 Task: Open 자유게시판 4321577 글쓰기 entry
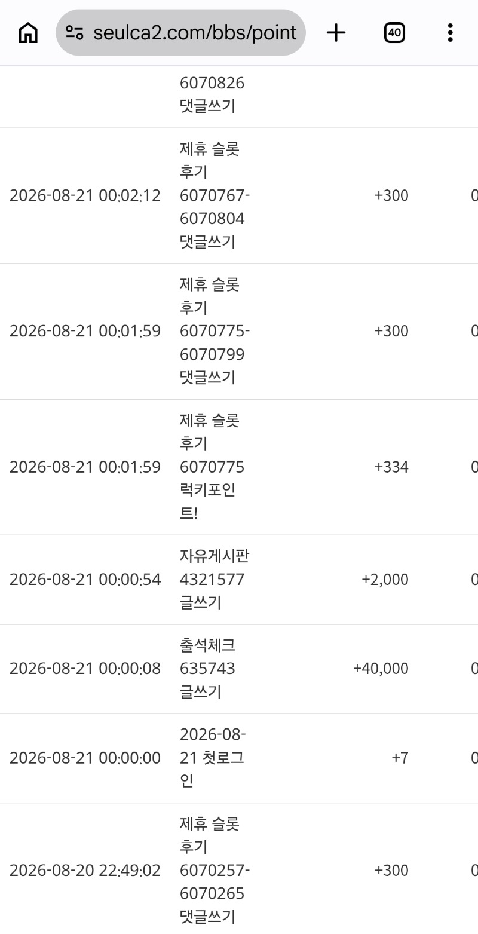[x=215, y=580]
